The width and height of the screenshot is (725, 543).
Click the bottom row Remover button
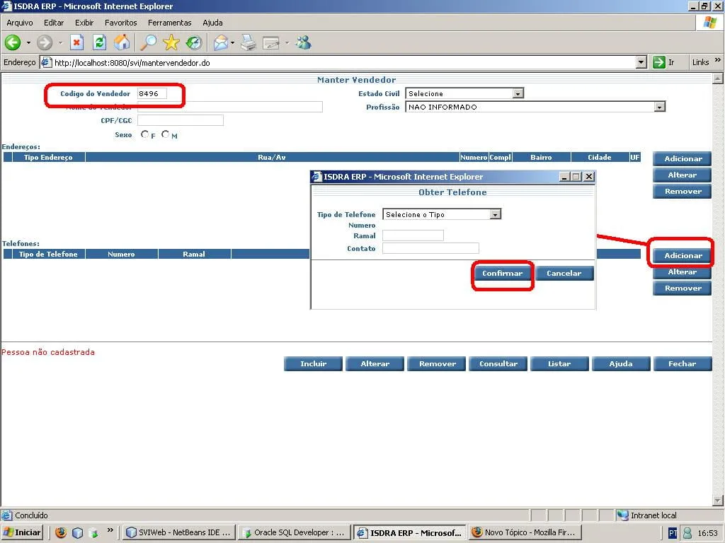[437, 364]
